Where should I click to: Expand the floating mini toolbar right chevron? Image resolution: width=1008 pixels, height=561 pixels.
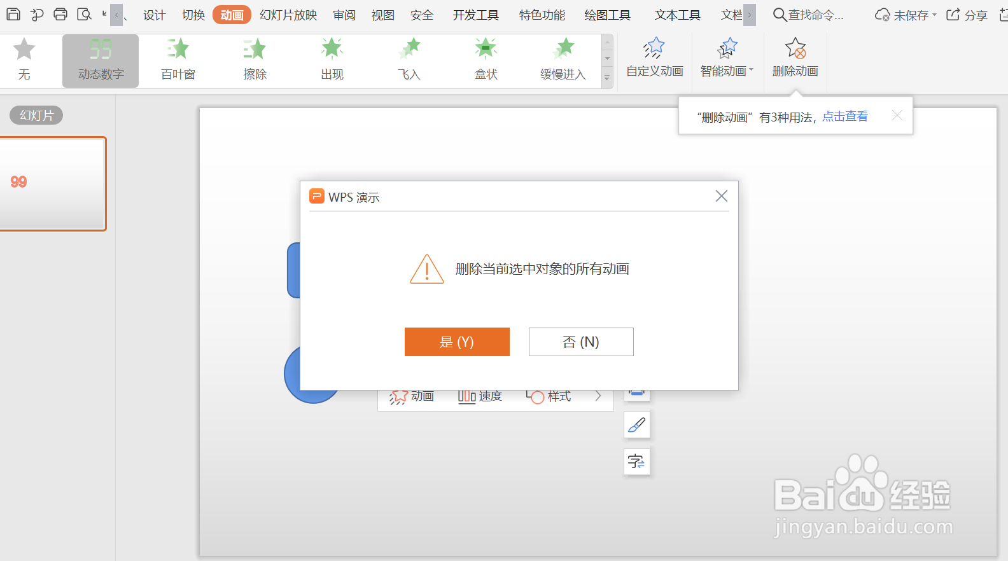point(598,396)
